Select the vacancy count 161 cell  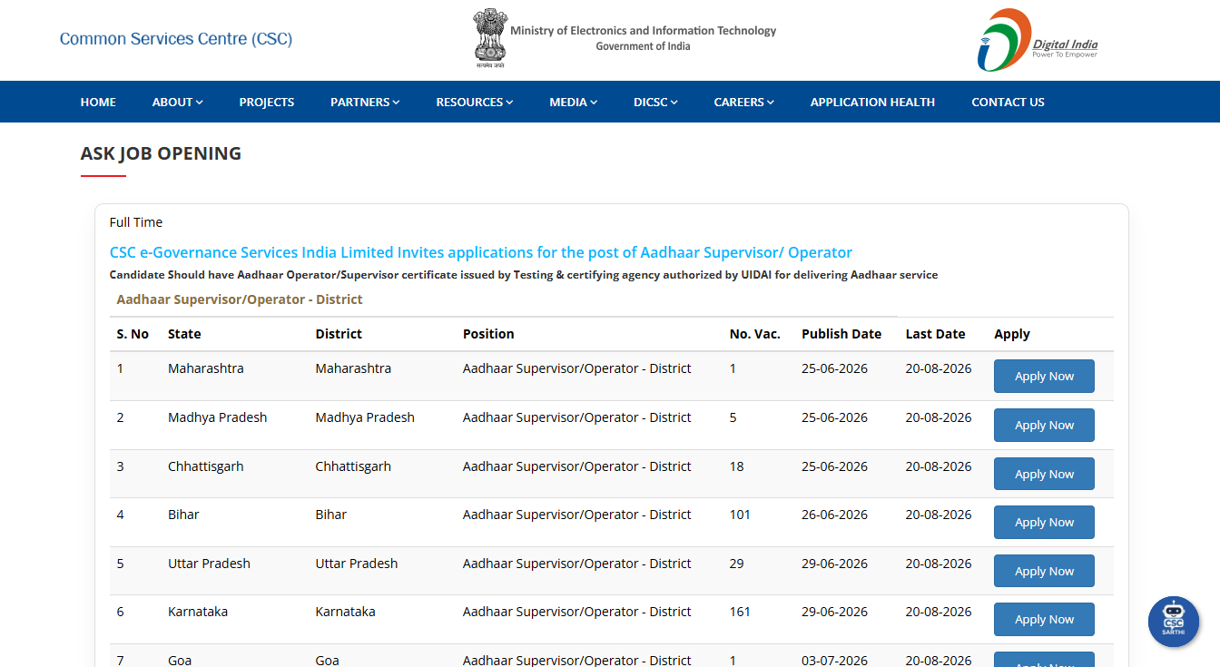[740, 612]
